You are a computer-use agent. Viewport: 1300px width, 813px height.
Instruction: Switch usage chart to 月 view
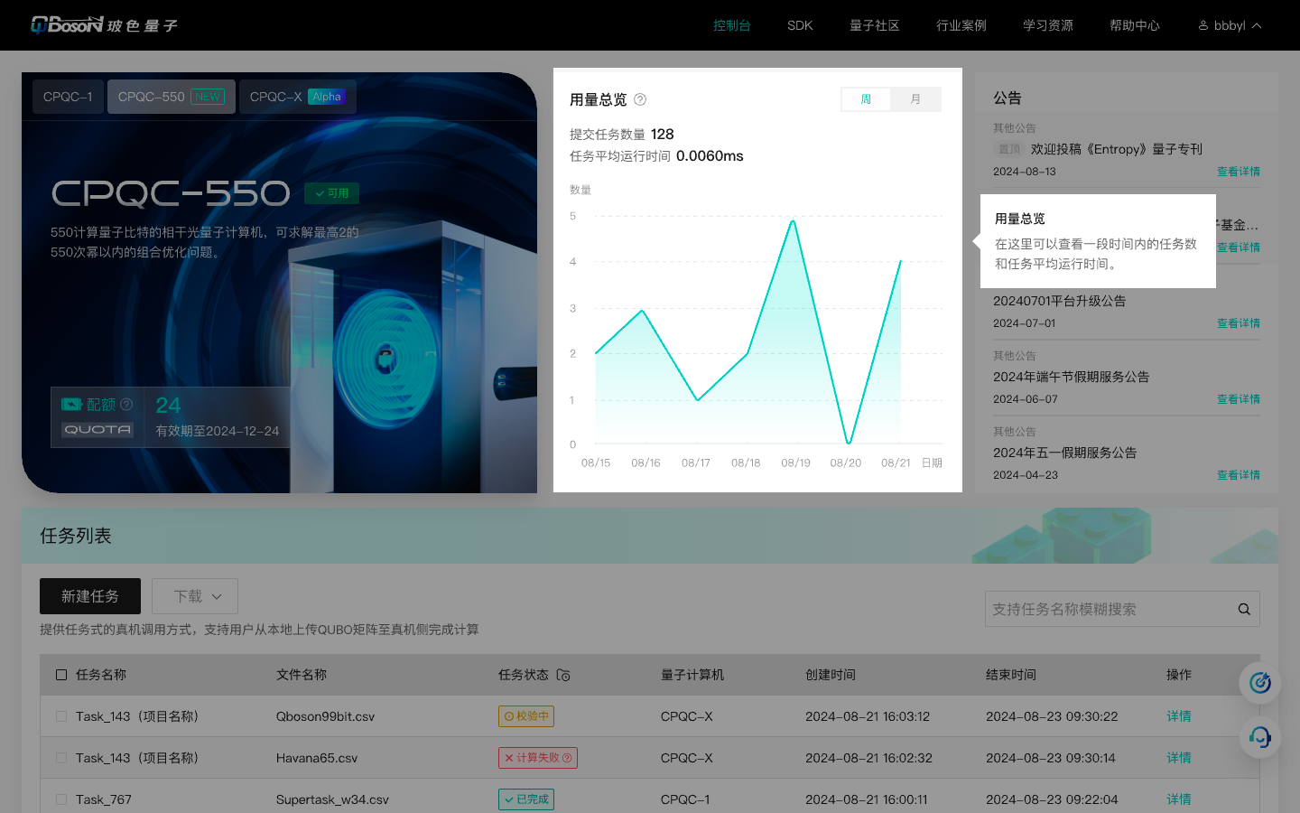click(915, 99)
